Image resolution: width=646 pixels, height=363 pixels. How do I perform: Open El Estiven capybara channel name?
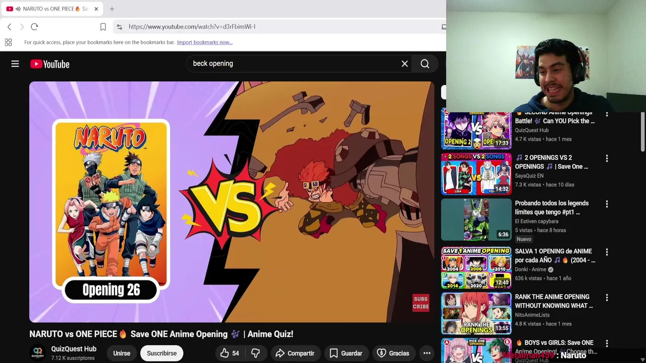[536, 221]
